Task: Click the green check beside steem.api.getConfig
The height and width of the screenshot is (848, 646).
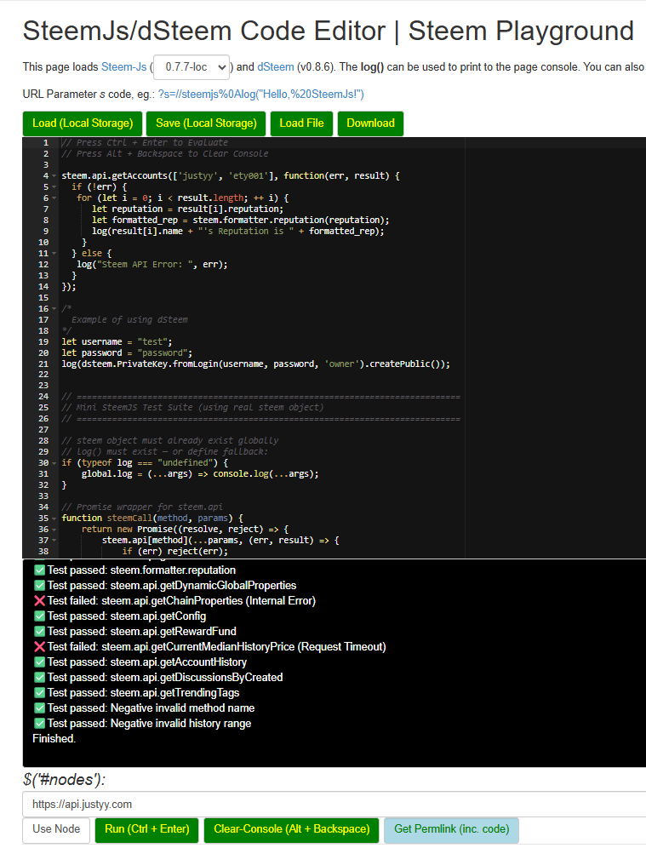Action: pos(39,616)
